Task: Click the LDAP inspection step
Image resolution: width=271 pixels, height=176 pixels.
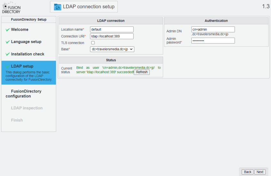Action: [27, 108]
